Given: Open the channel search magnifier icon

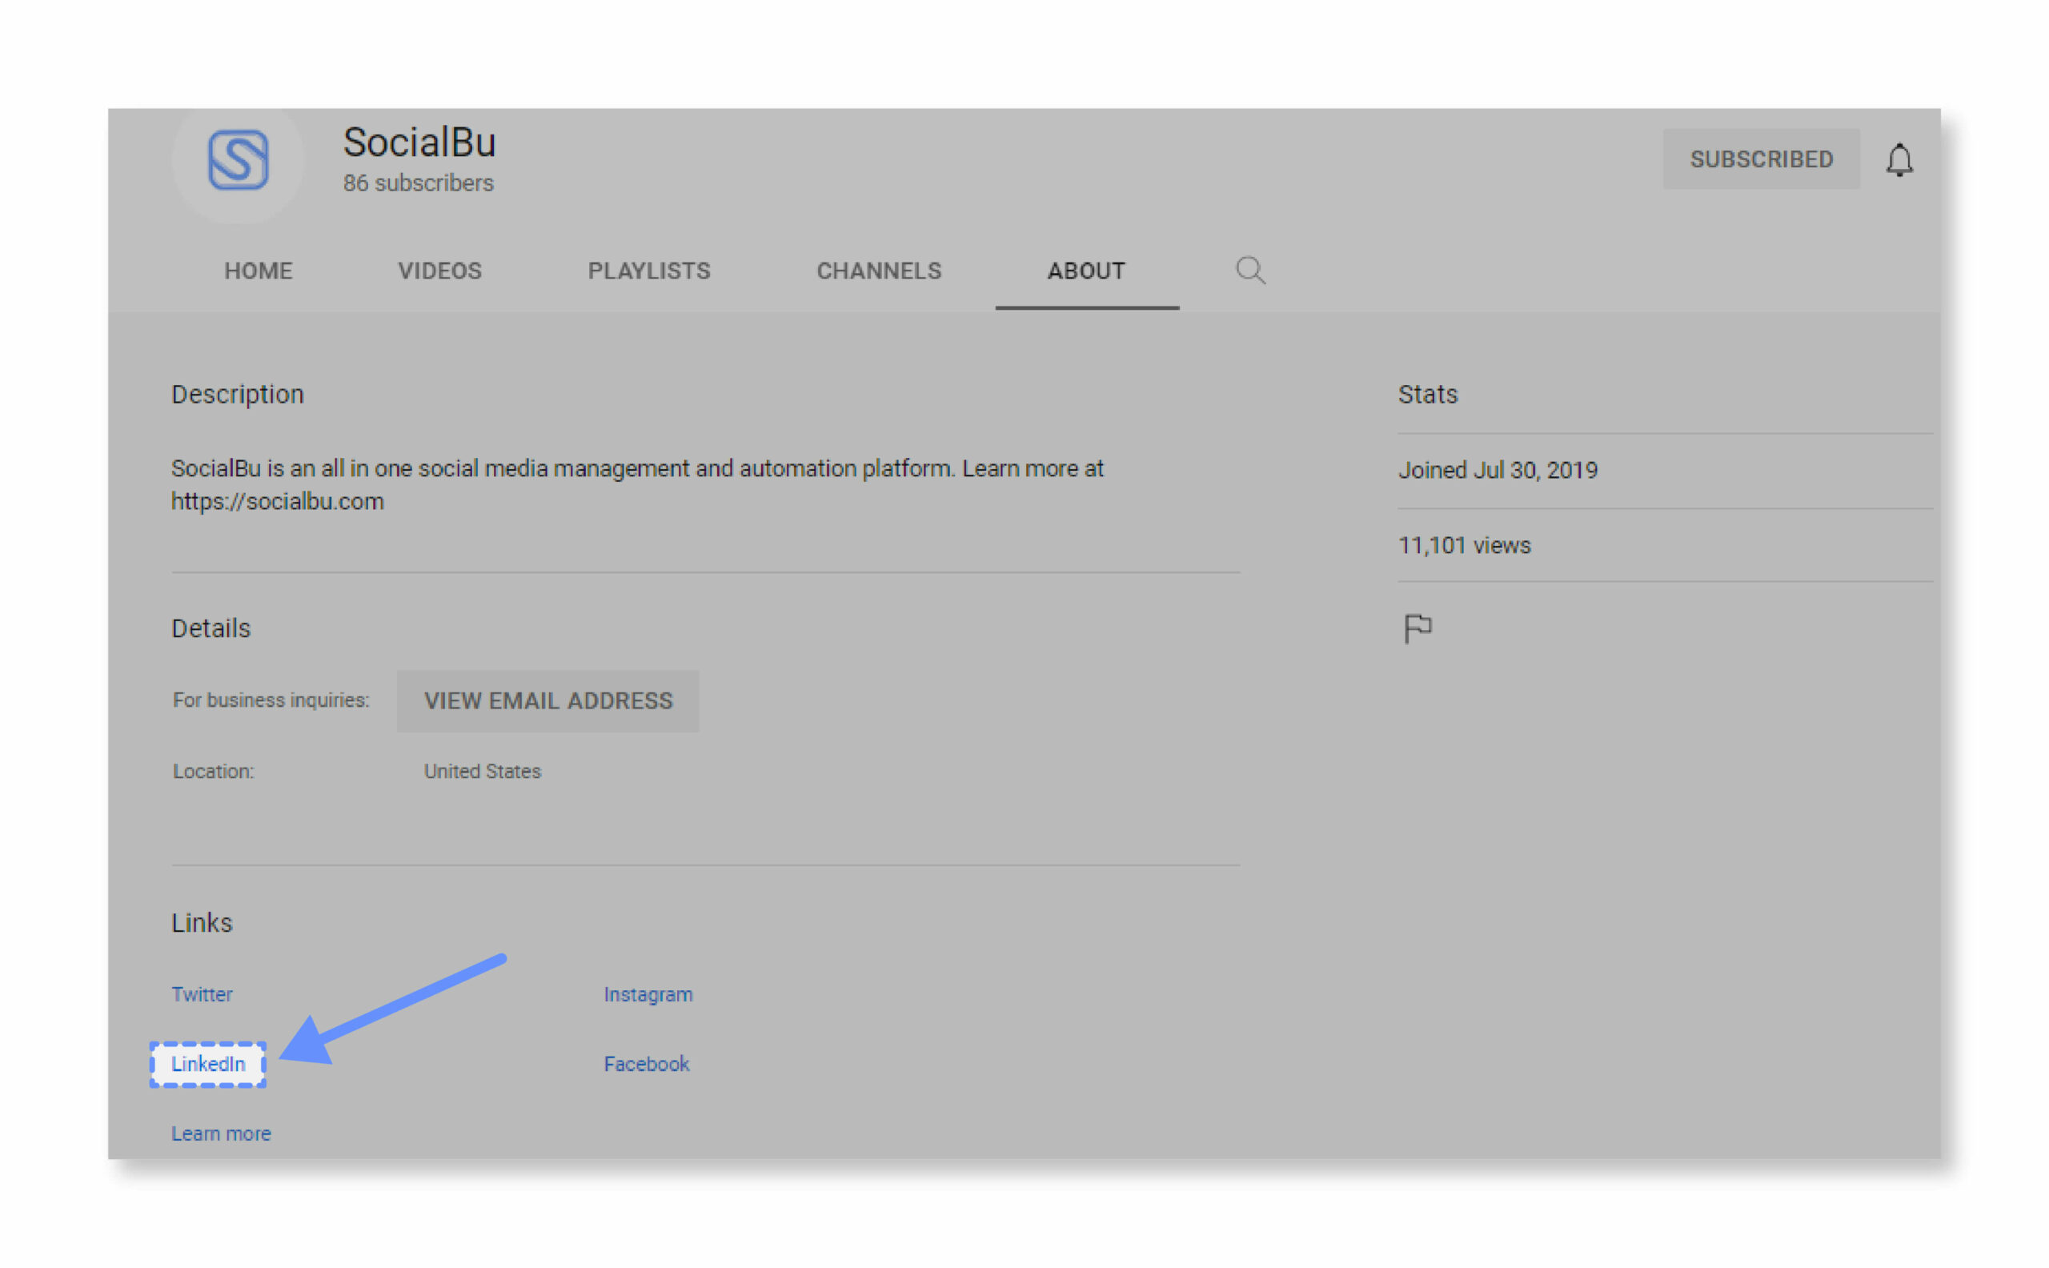Looking at the screenshot, I should (x=1250, y=270).
